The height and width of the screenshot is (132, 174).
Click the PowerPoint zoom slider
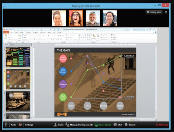(x=147, y=120)
